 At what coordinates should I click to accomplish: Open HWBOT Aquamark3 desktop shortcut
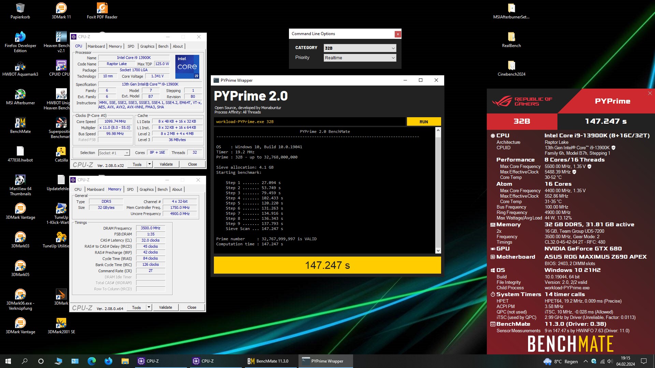pos(20,68)
